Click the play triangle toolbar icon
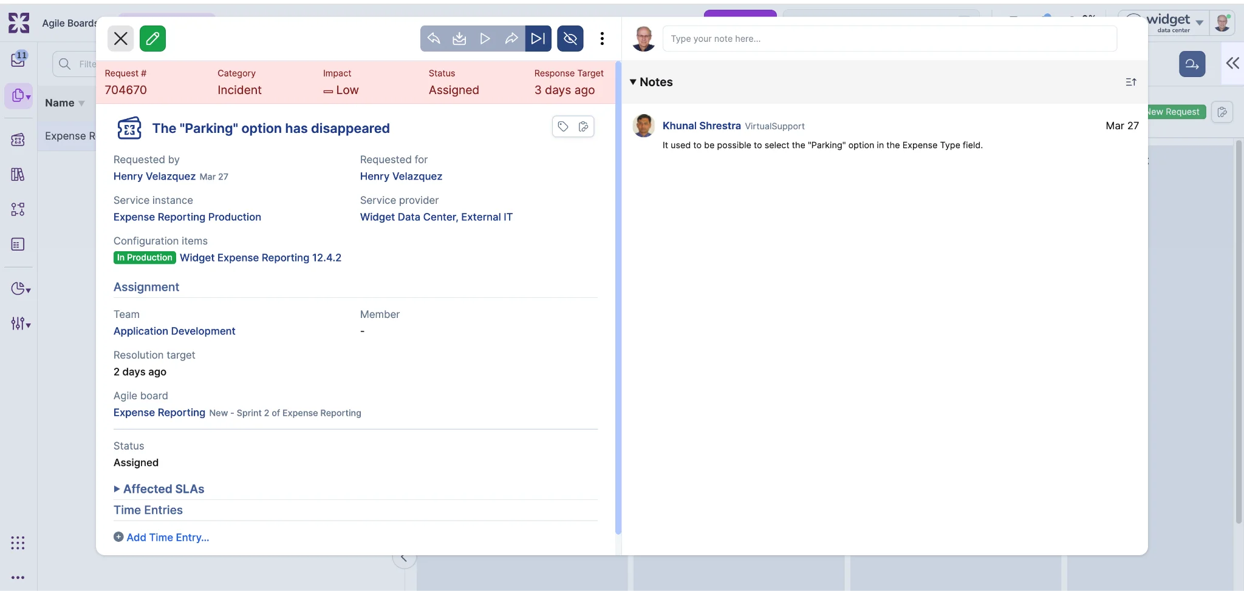 [x=485, y=39]
